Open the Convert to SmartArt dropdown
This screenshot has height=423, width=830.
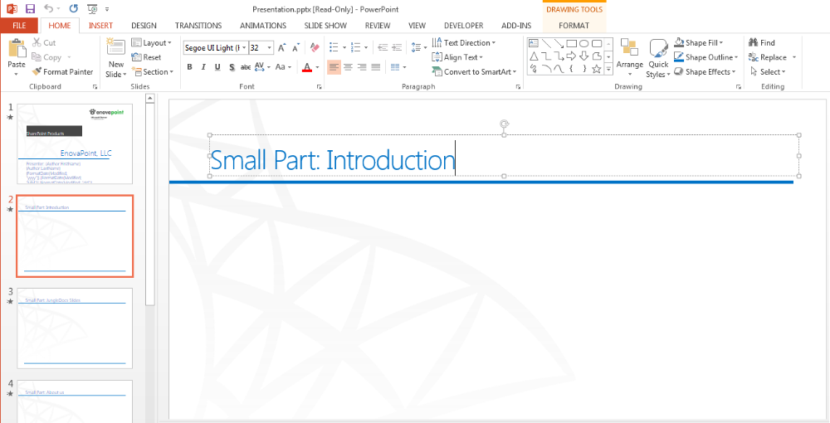475,72
